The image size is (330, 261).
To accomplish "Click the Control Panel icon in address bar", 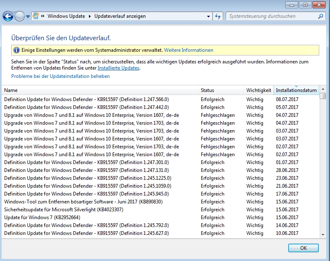I will (x=36, y=16).
